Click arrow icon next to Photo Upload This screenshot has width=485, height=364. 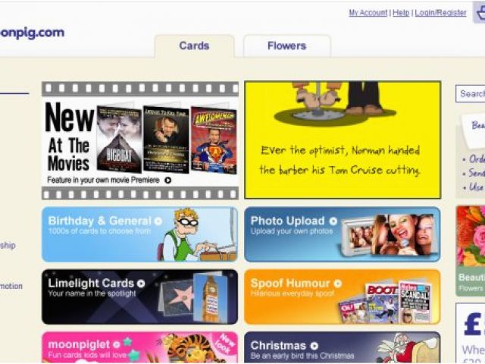point(333,221)
